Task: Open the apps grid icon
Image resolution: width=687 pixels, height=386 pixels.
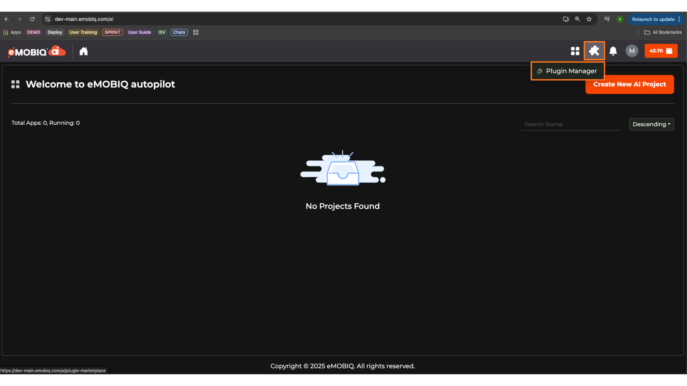Action: pos(575,51)
